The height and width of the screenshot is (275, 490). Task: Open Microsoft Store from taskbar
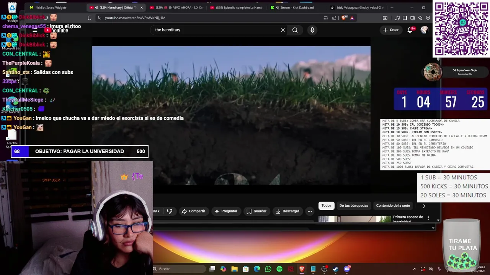(246, 269)
